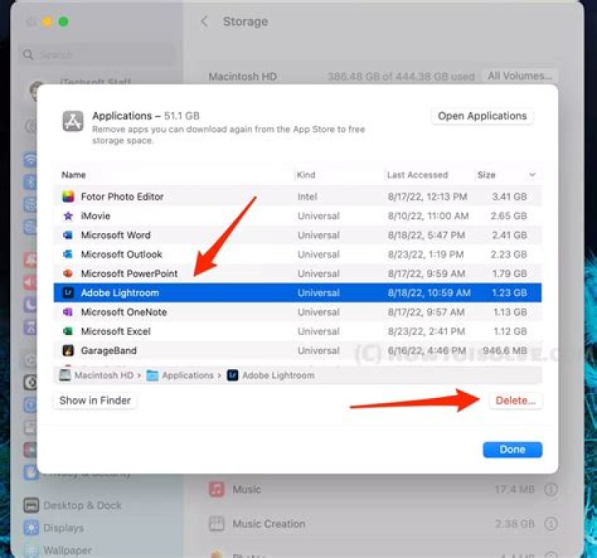Select the Microsoft OneNote row
Screen dimensions: 597x558
298,312
